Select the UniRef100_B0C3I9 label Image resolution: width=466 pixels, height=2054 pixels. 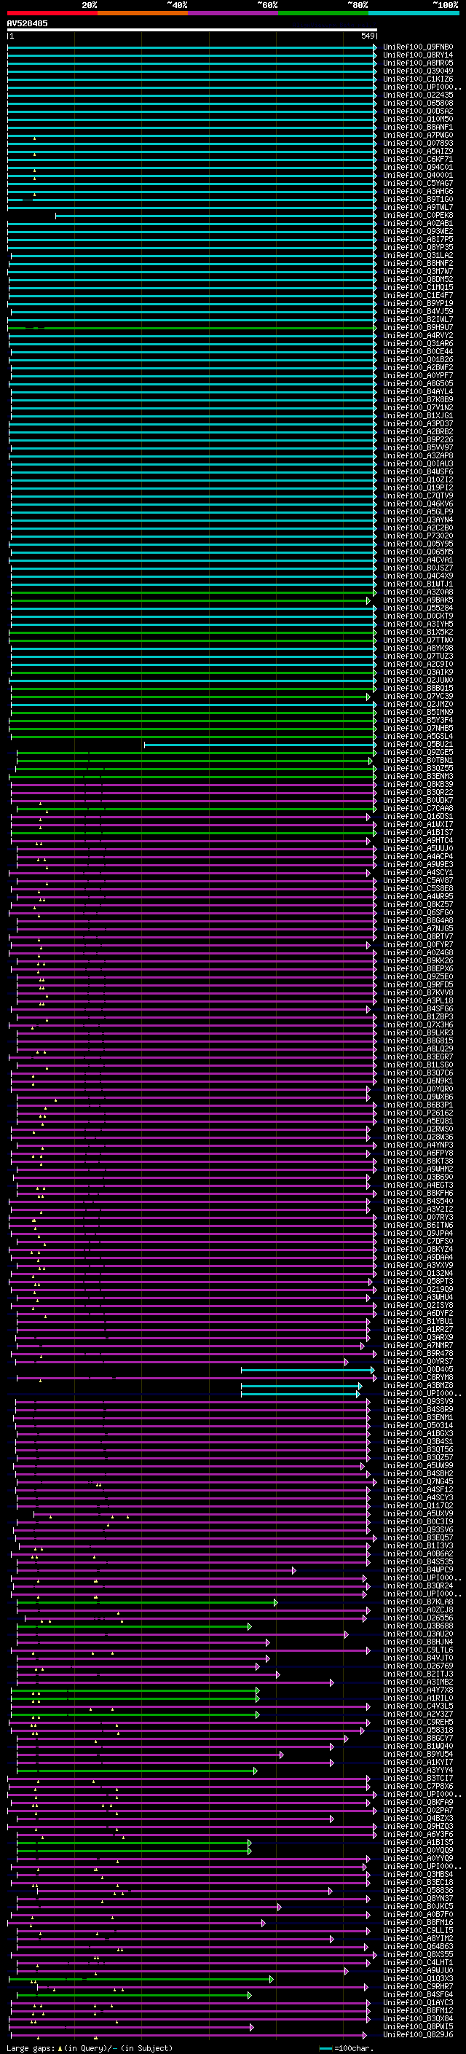(418, 1522)
